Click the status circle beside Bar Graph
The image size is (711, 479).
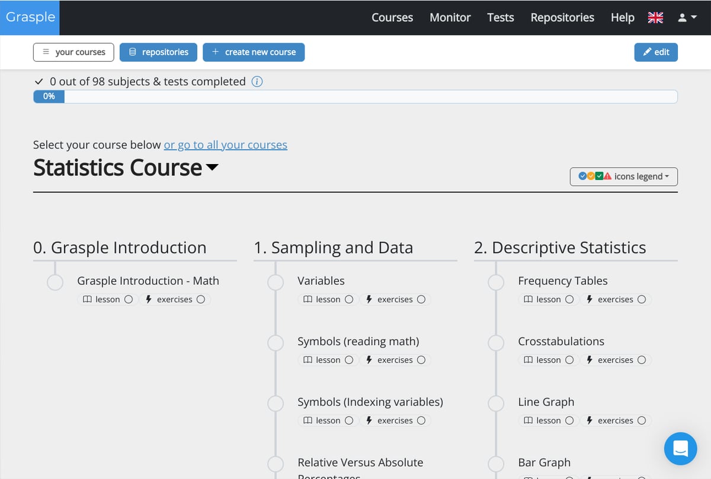coord(496,464)
